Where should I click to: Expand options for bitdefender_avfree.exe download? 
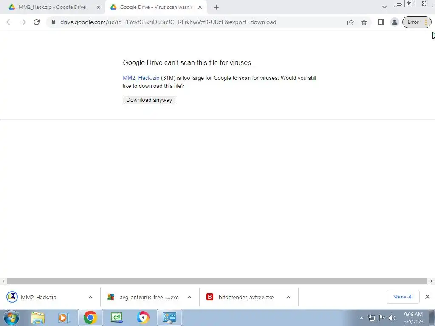(x=288, y=297)
